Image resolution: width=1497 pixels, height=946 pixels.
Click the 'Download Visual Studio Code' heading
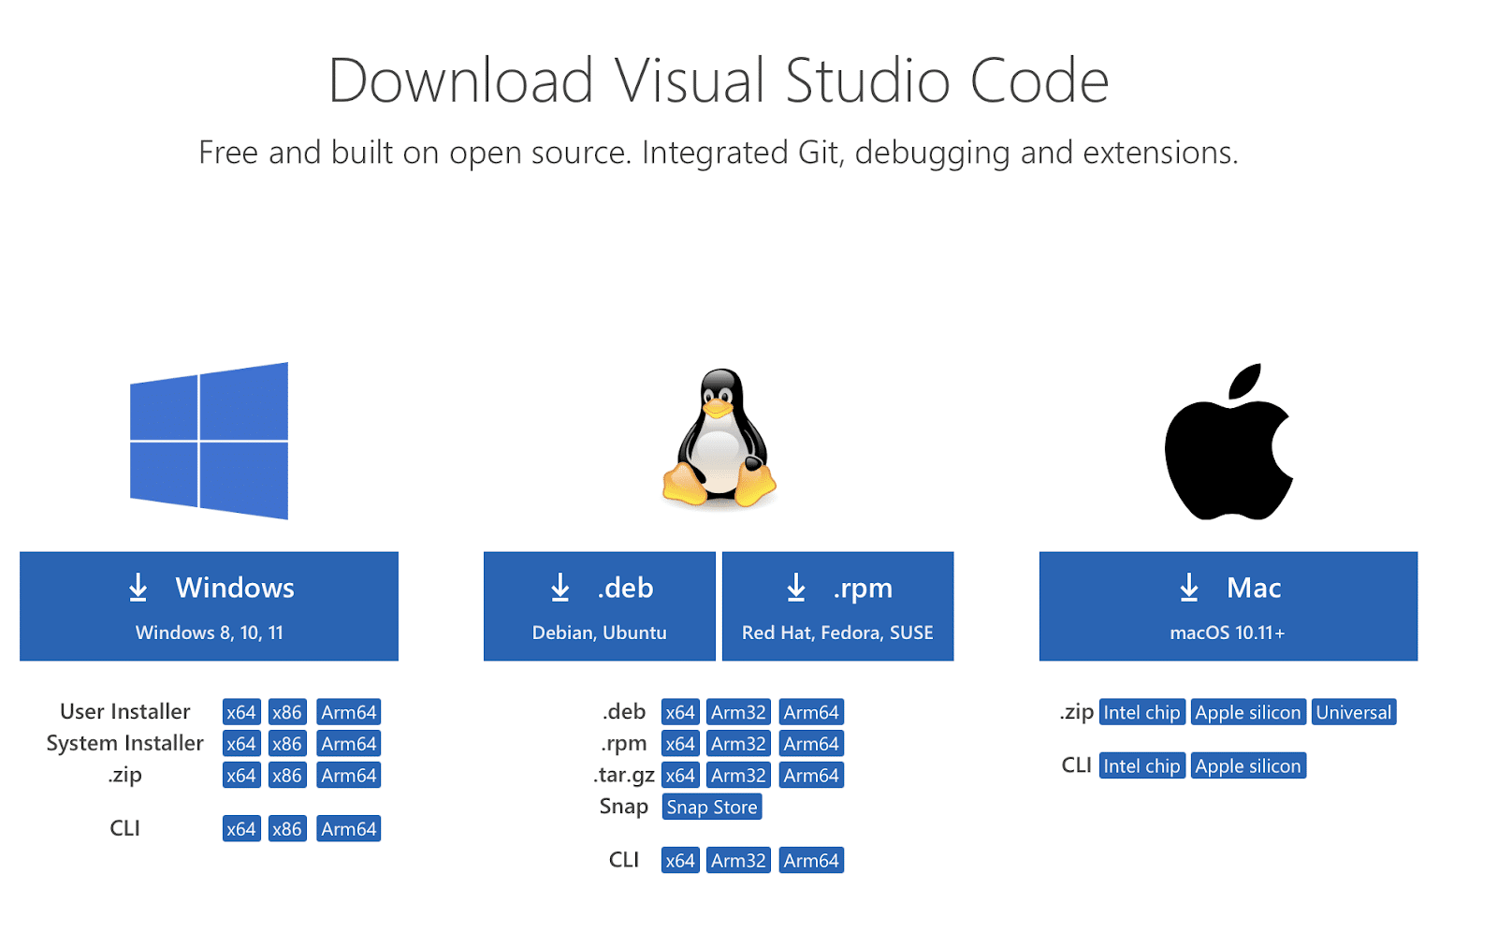(x=719, y=80)
